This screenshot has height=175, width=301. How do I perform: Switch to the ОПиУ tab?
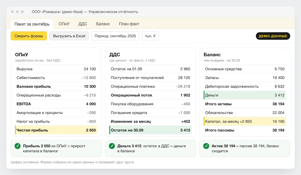tap(64, 24)
